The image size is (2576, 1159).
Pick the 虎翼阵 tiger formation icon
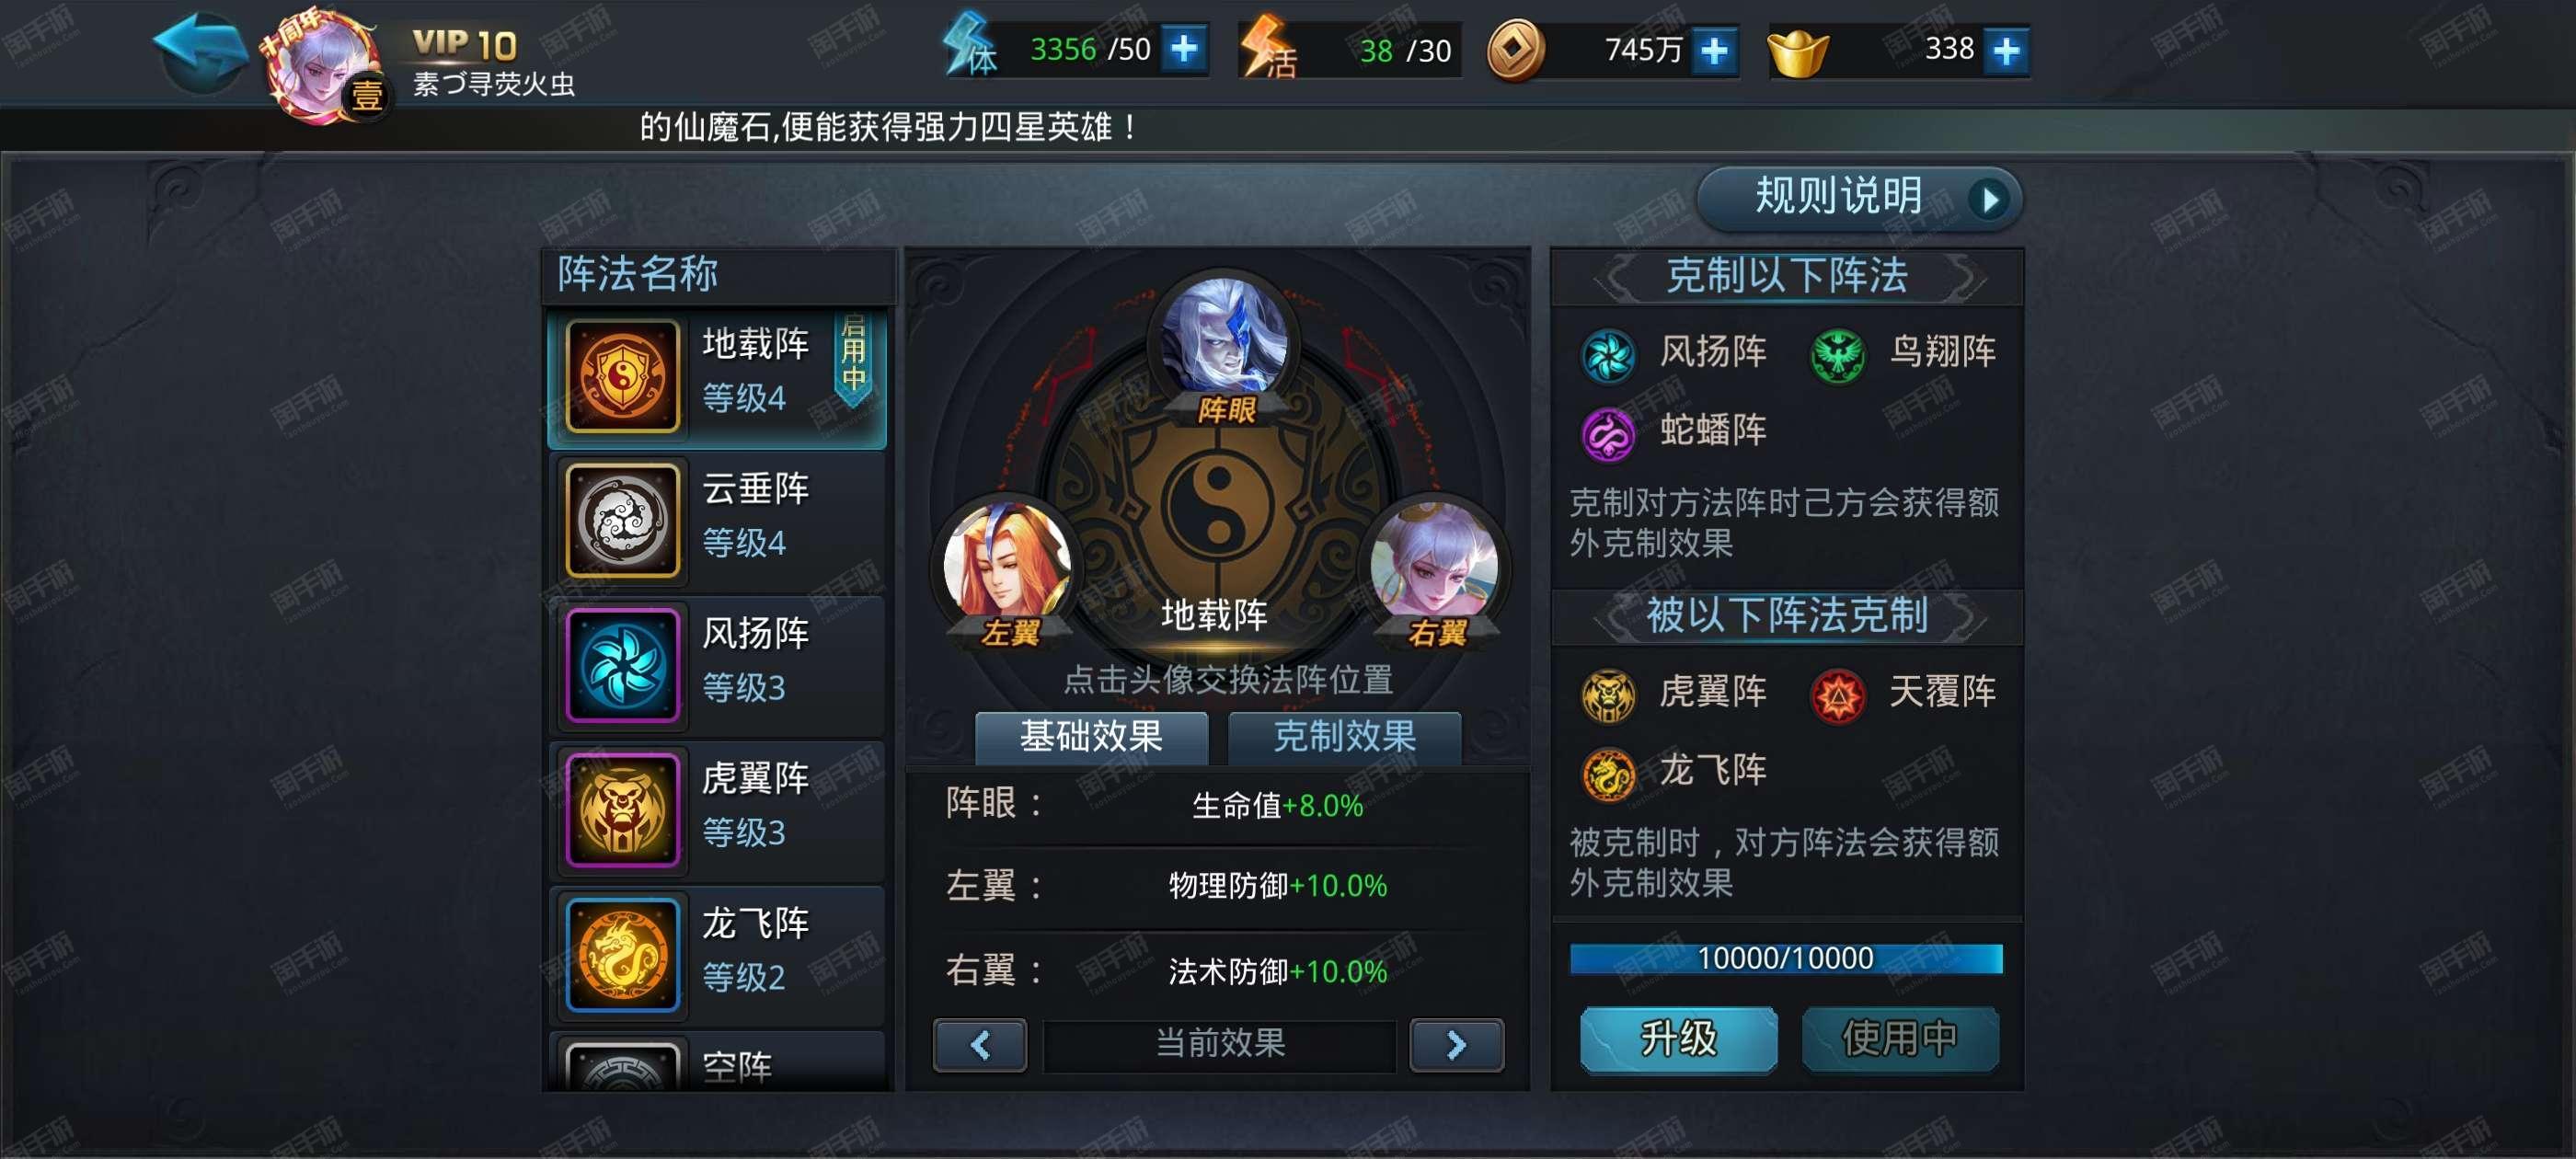coord(623,810)
